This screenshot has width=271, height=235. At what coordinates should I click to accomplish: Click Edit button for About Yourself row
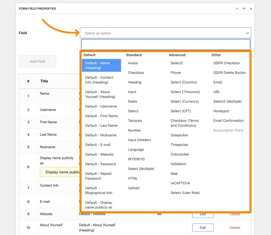point(203,228)
